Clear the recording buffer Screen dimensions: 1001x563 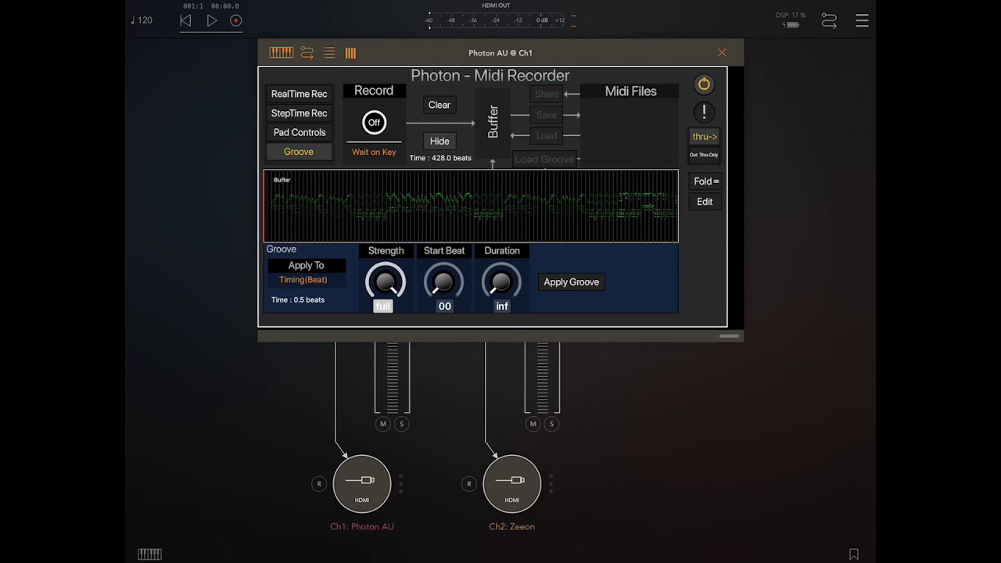[440, 105]
